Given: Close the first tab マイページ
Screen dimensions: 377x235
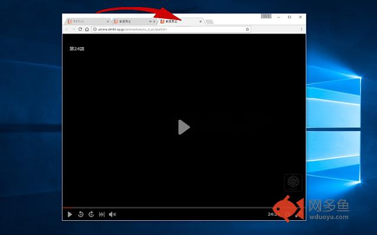Looking at the screenshot, I should [x=108, y=21].
